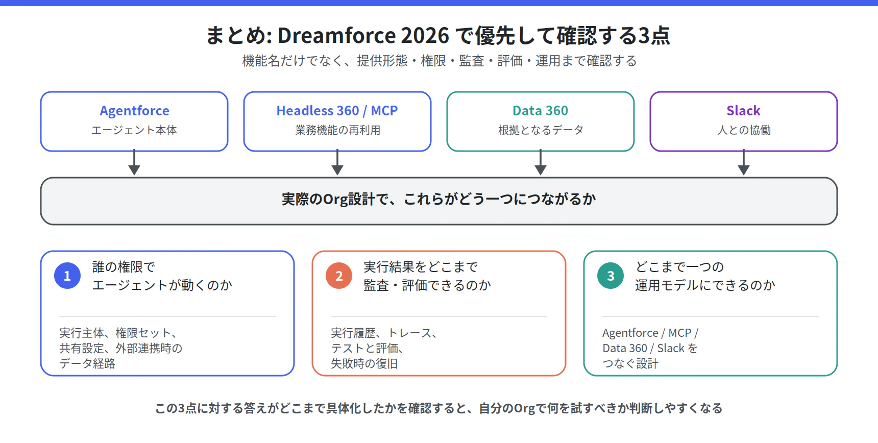The image size is (878, 443).
Task: Click the heading 実行結果をどこまで監査・評価できるのか
Action: [x=427, y=276]
